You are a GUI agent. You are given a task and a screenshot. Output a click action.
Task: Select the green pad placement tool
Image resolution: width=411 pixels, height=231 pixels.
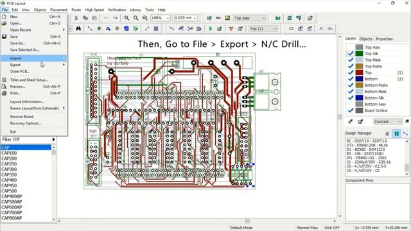99,28
